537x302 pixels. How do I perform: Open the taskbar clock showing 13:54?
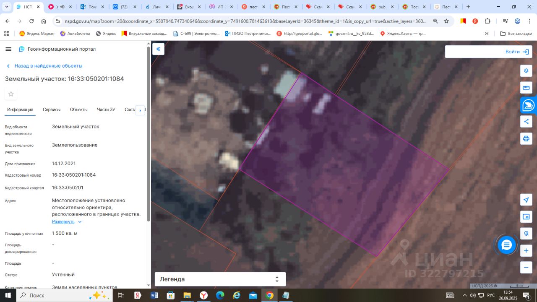coord(508,295)
